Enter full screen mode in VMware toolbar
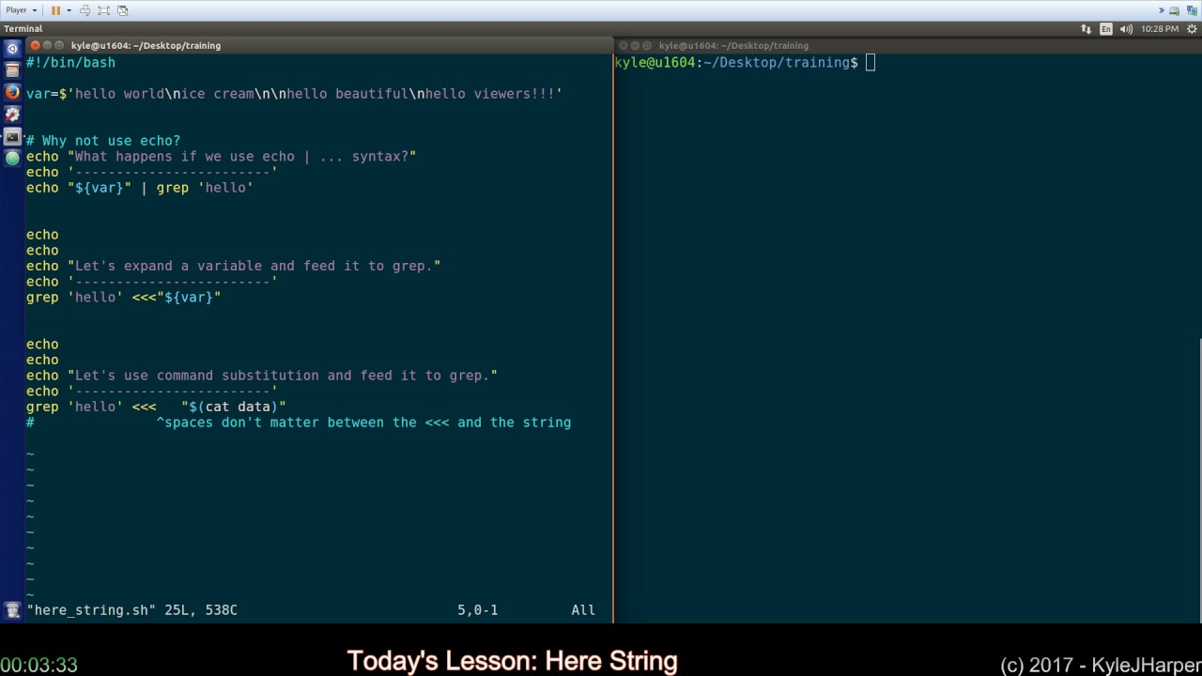This screenshot has width=1202, height=676. coord(103,10)
